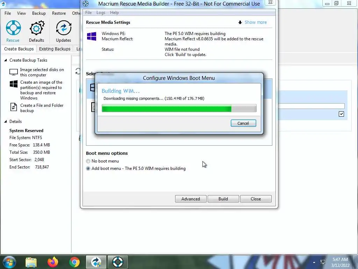Click the Close button at the dialog bottom
The width and height of the screenshot is (358, 269).
pos(256,199)
